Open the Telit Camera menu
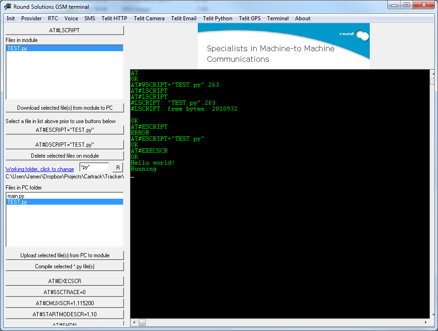438x331 pixels. coord(149,18)
